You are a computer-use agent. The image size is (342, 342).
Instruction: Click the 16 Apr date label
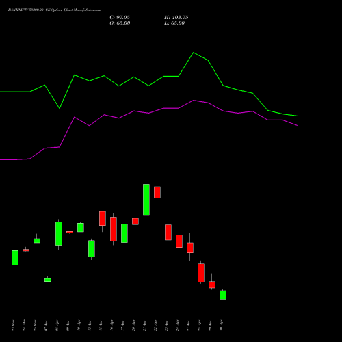(111, 326)
